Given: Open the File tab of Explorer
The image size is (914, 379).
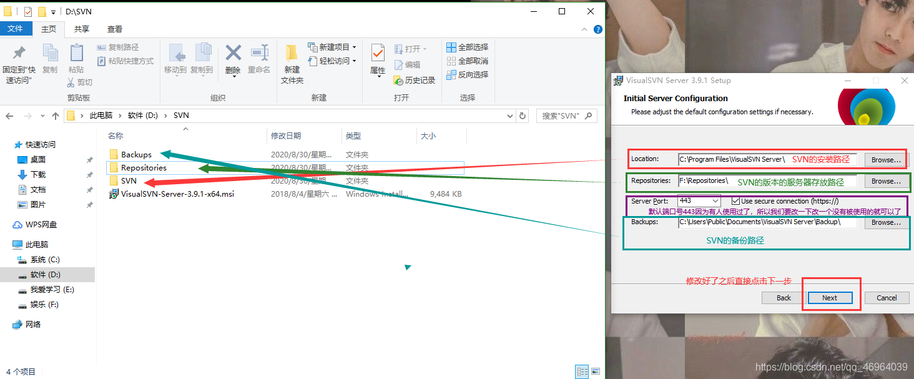Looking at the screenshot, I should (x=15, y=29).
